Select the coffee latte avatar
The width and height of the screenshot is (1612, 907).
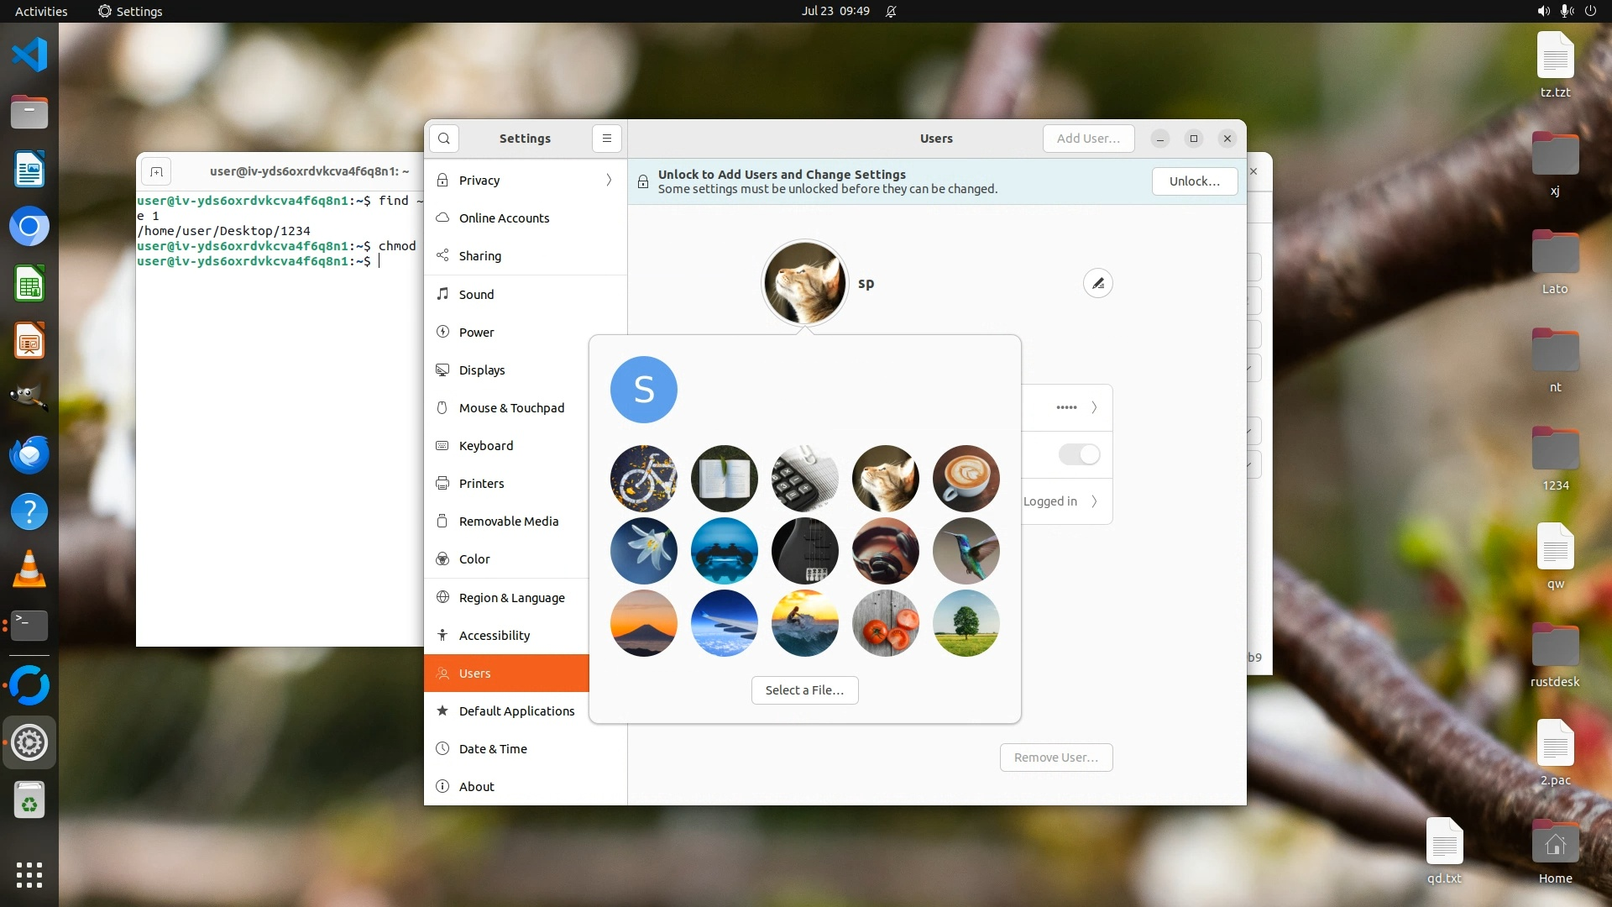(966, 479)
